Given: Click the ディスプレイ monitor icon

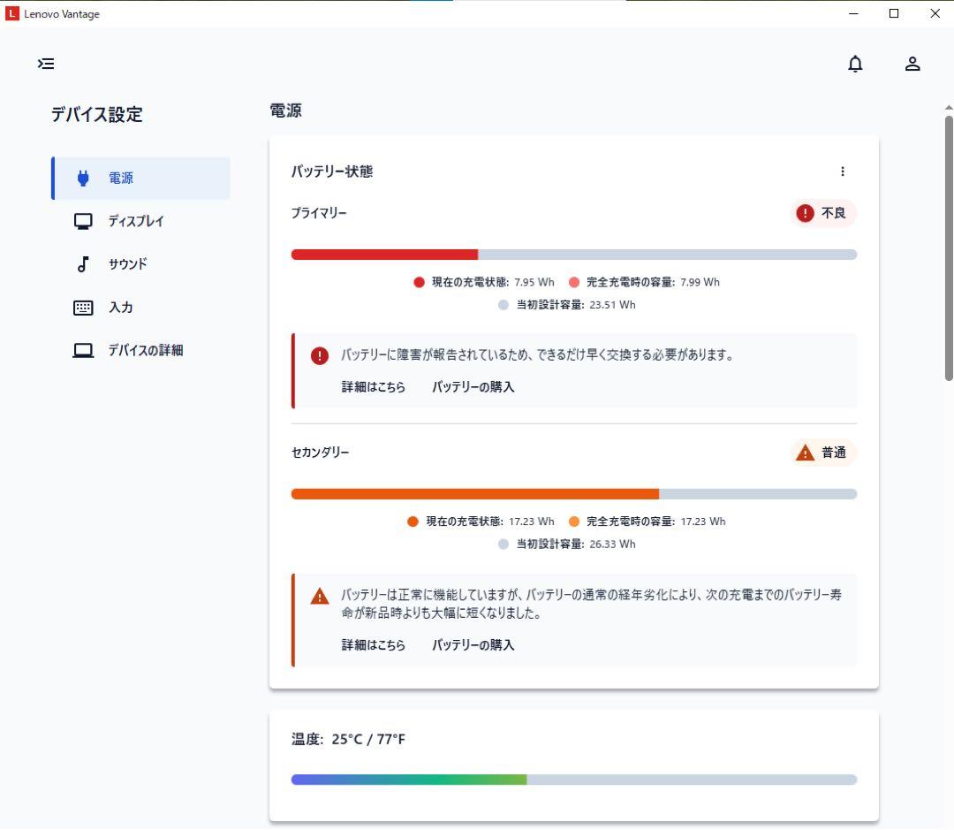Looking at the screenshot, I should [83, 221].
